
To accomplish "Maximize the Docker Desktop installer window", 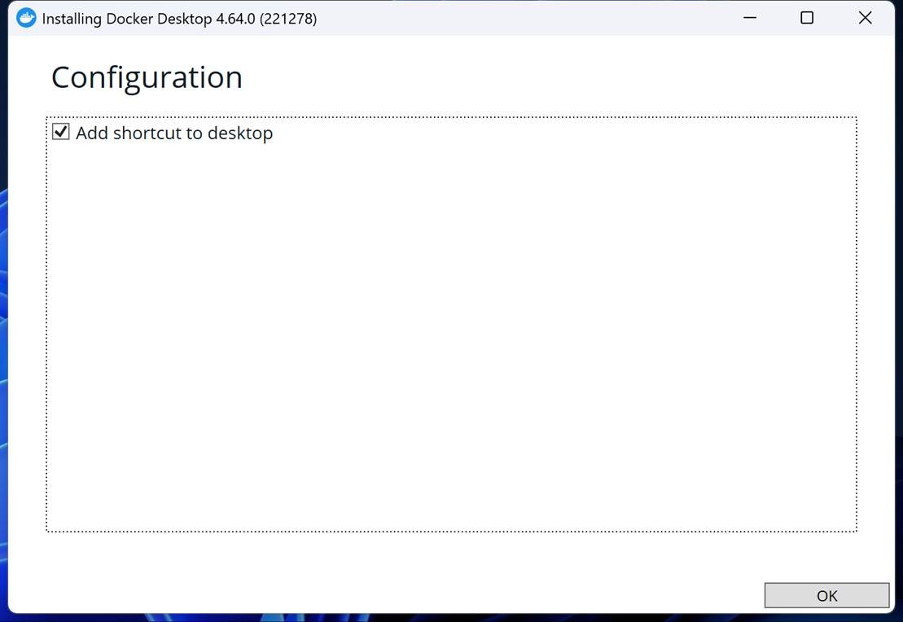I will [807, 18].
